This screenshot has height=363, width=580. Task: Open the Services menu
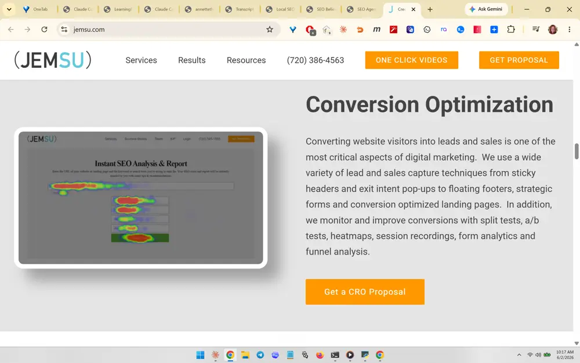click(141, 60)
